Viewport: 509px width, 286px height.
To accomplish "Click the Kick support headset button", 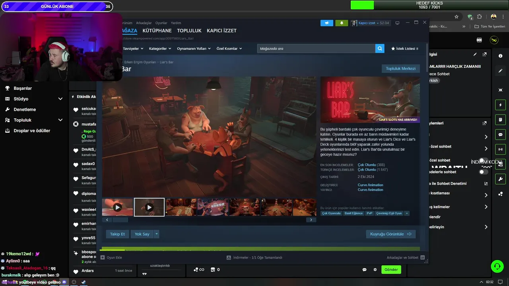I will [497, 266].
